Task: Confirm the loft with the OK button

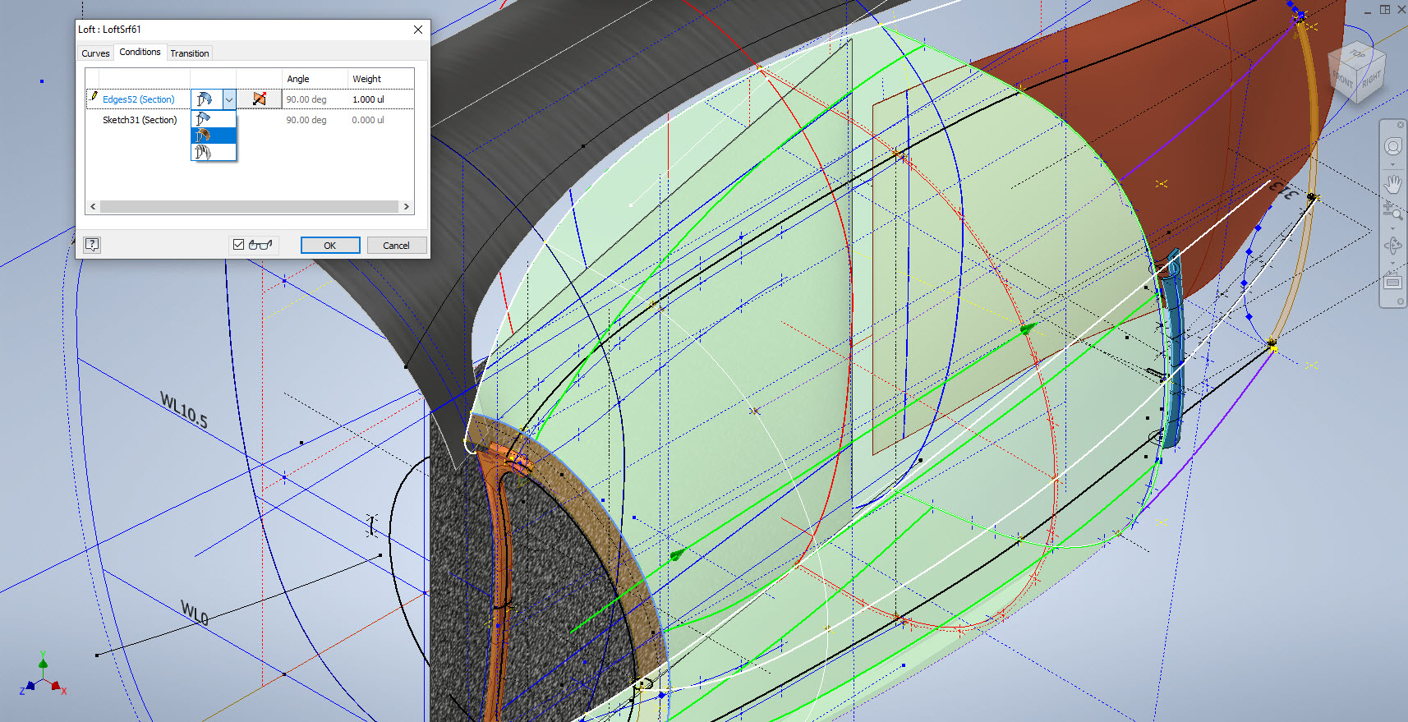Action: tap(329, 246)
